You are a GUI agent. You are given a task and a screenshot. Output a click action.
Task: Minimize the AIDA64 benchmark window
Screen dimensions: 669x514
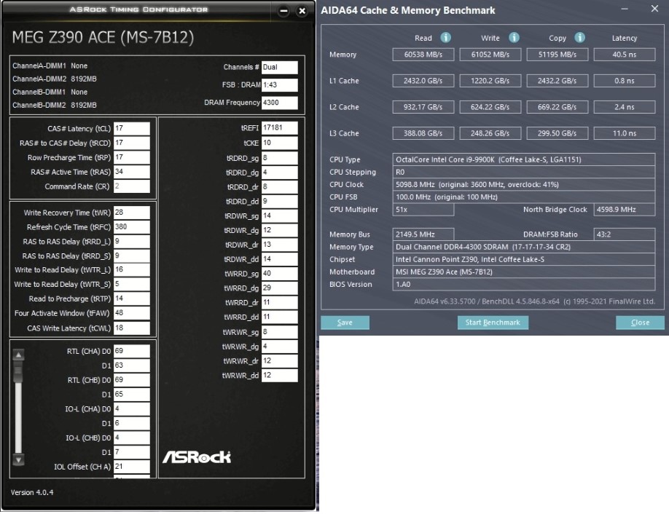625,9
